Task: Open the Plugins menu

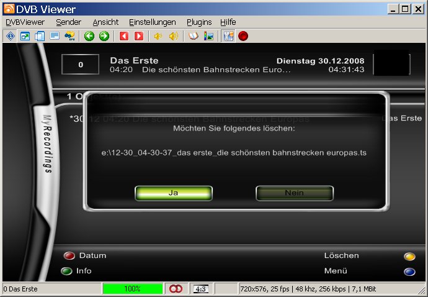Action: (x=199, y=22)
